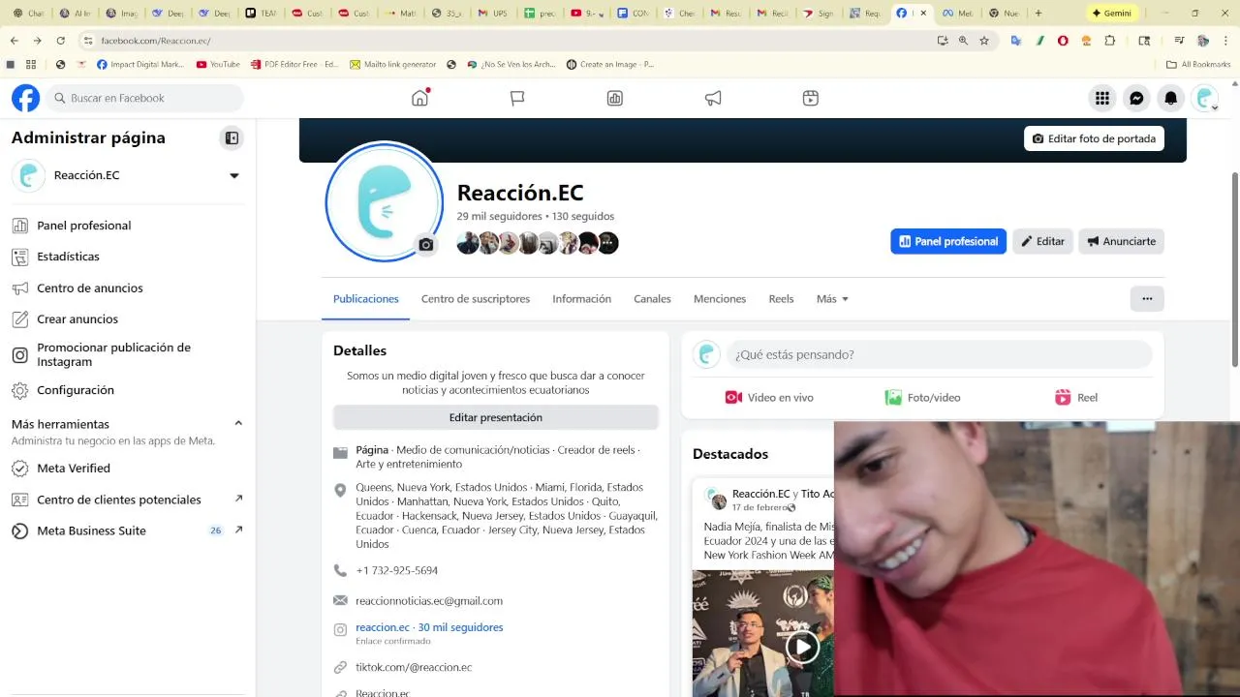Open Panel profesional in the sidebar
The width and height of the screenshot is (1240, 697).
83,226
